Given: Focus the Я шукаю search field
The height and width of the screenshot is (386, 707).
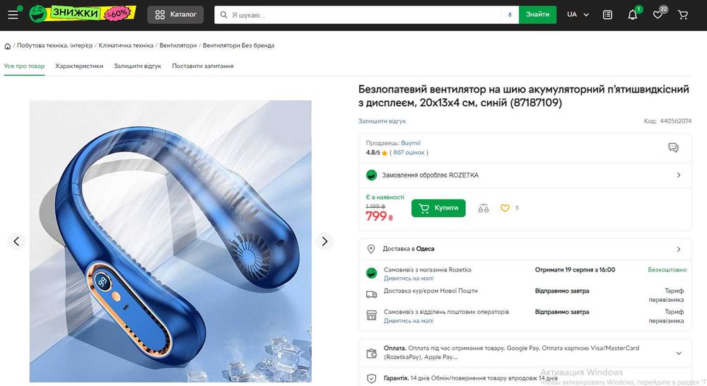Looking at the screenshot, I should click(366, 15).
